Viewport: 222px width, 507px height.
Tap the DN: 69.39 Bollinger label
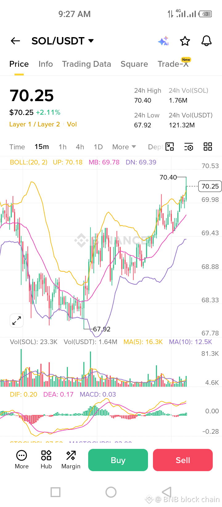pyautogui.click(x=141, y=162)
